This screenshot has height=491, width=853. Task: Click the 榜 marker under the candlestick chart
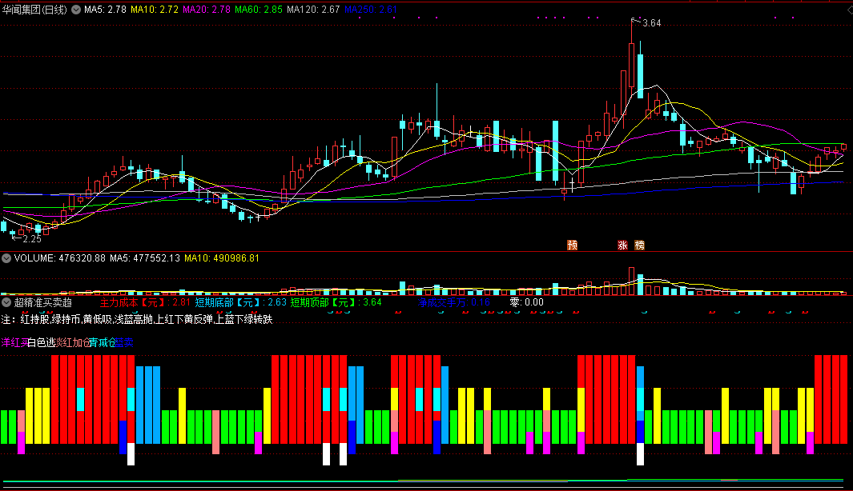tap(640, 245)
